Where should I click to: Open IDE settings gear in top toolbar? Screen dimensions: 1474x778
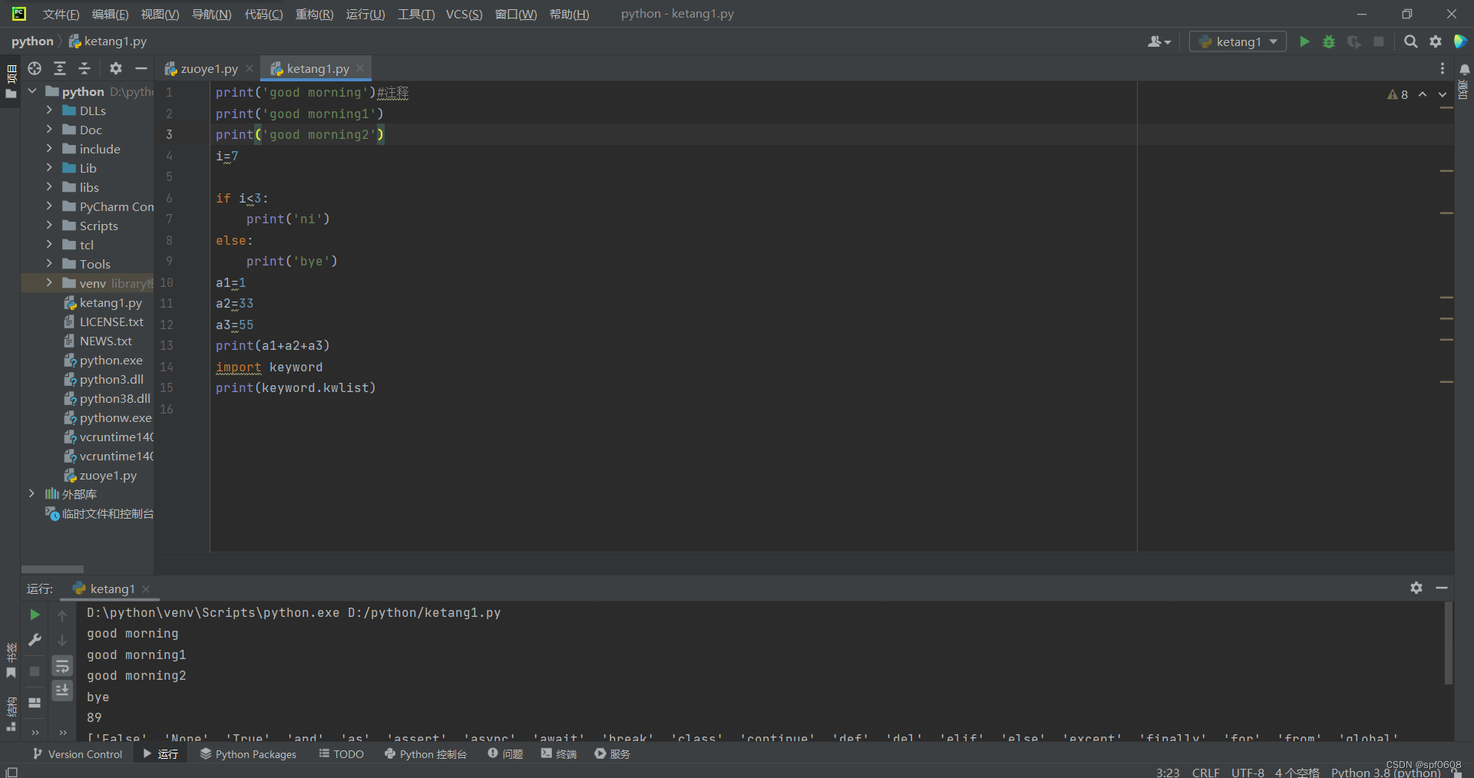[1436, 41]
